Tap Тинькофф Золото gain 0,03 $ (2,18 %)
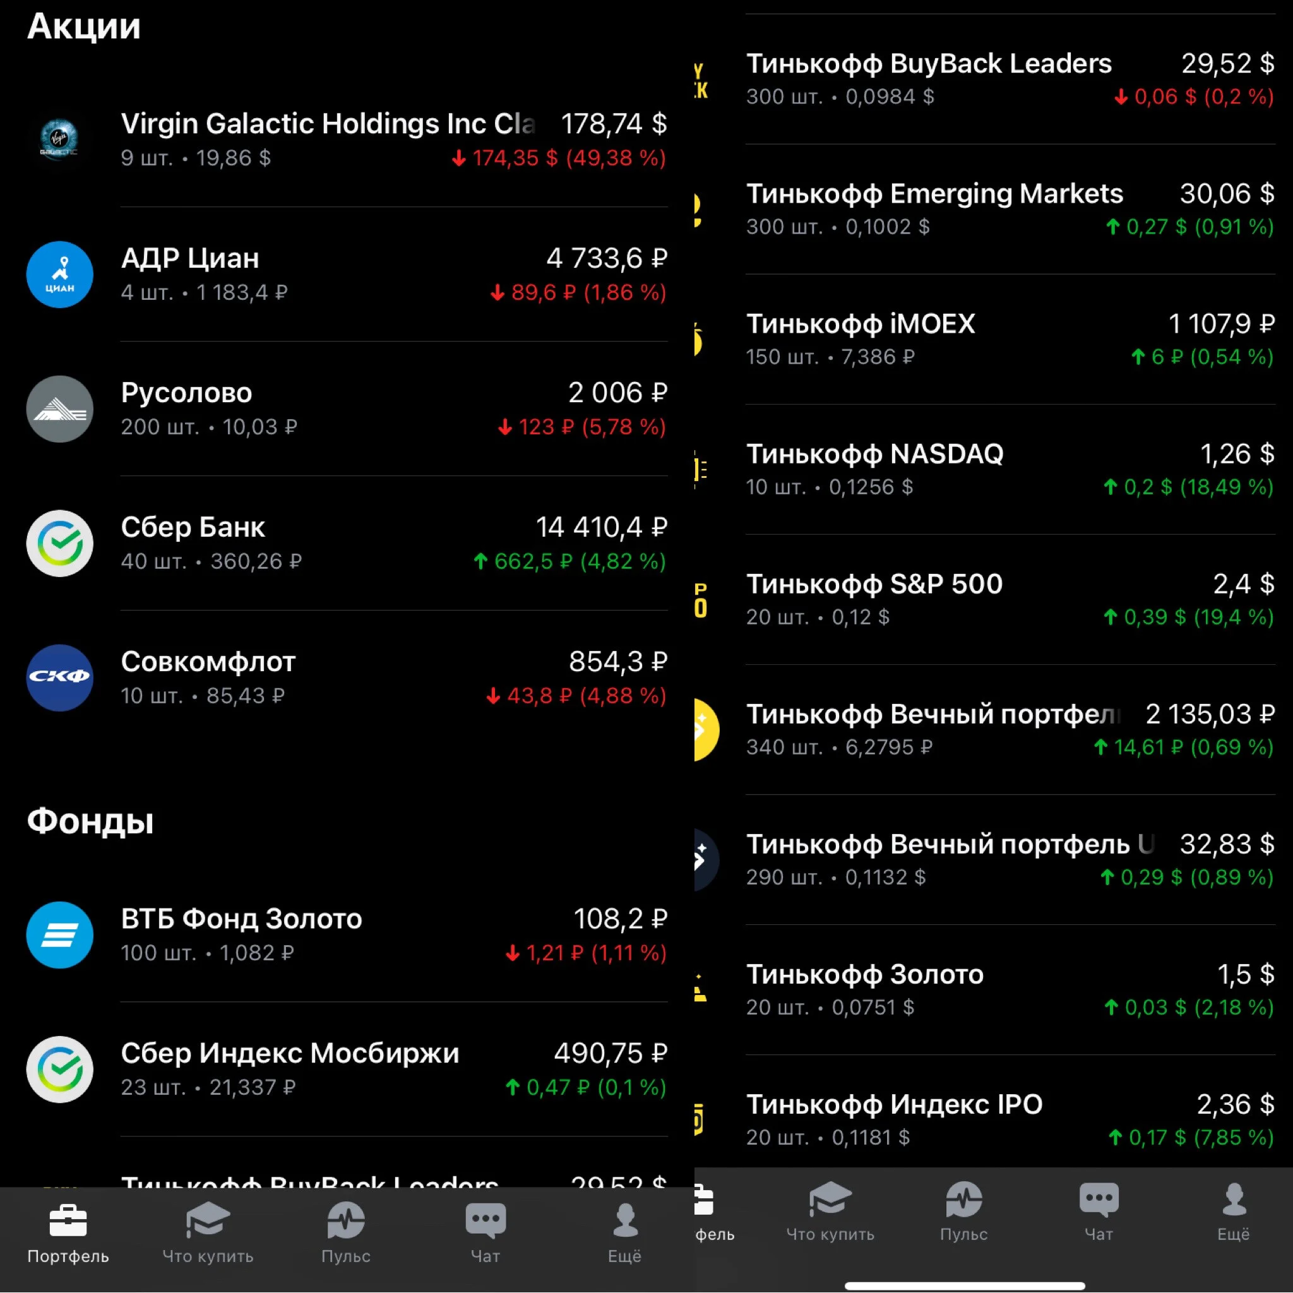The width and height of the screenshot is (1293, 1293). click(1189, 1007)
